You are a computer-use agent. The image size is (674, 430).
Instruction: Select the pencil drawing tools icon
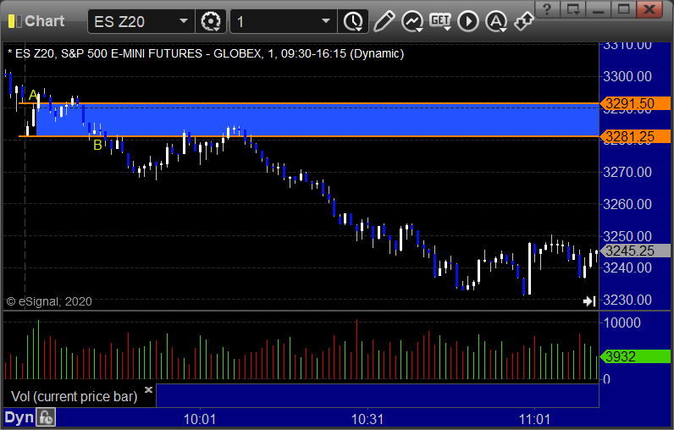[384, 21]
